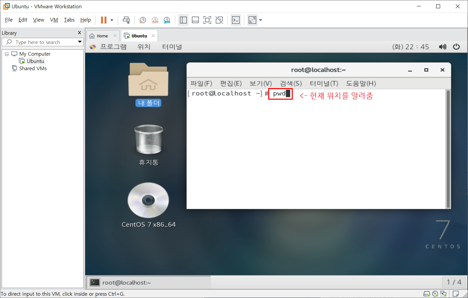This screenshot has height=298, width=468.
Task: Close the root@localhost terminal window
Action: pos(442,70)
